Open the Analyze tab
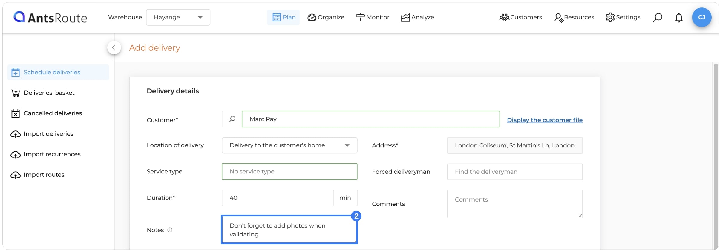Image resolution: width=720 pixels, height=252 pixels. coord(418,17)
